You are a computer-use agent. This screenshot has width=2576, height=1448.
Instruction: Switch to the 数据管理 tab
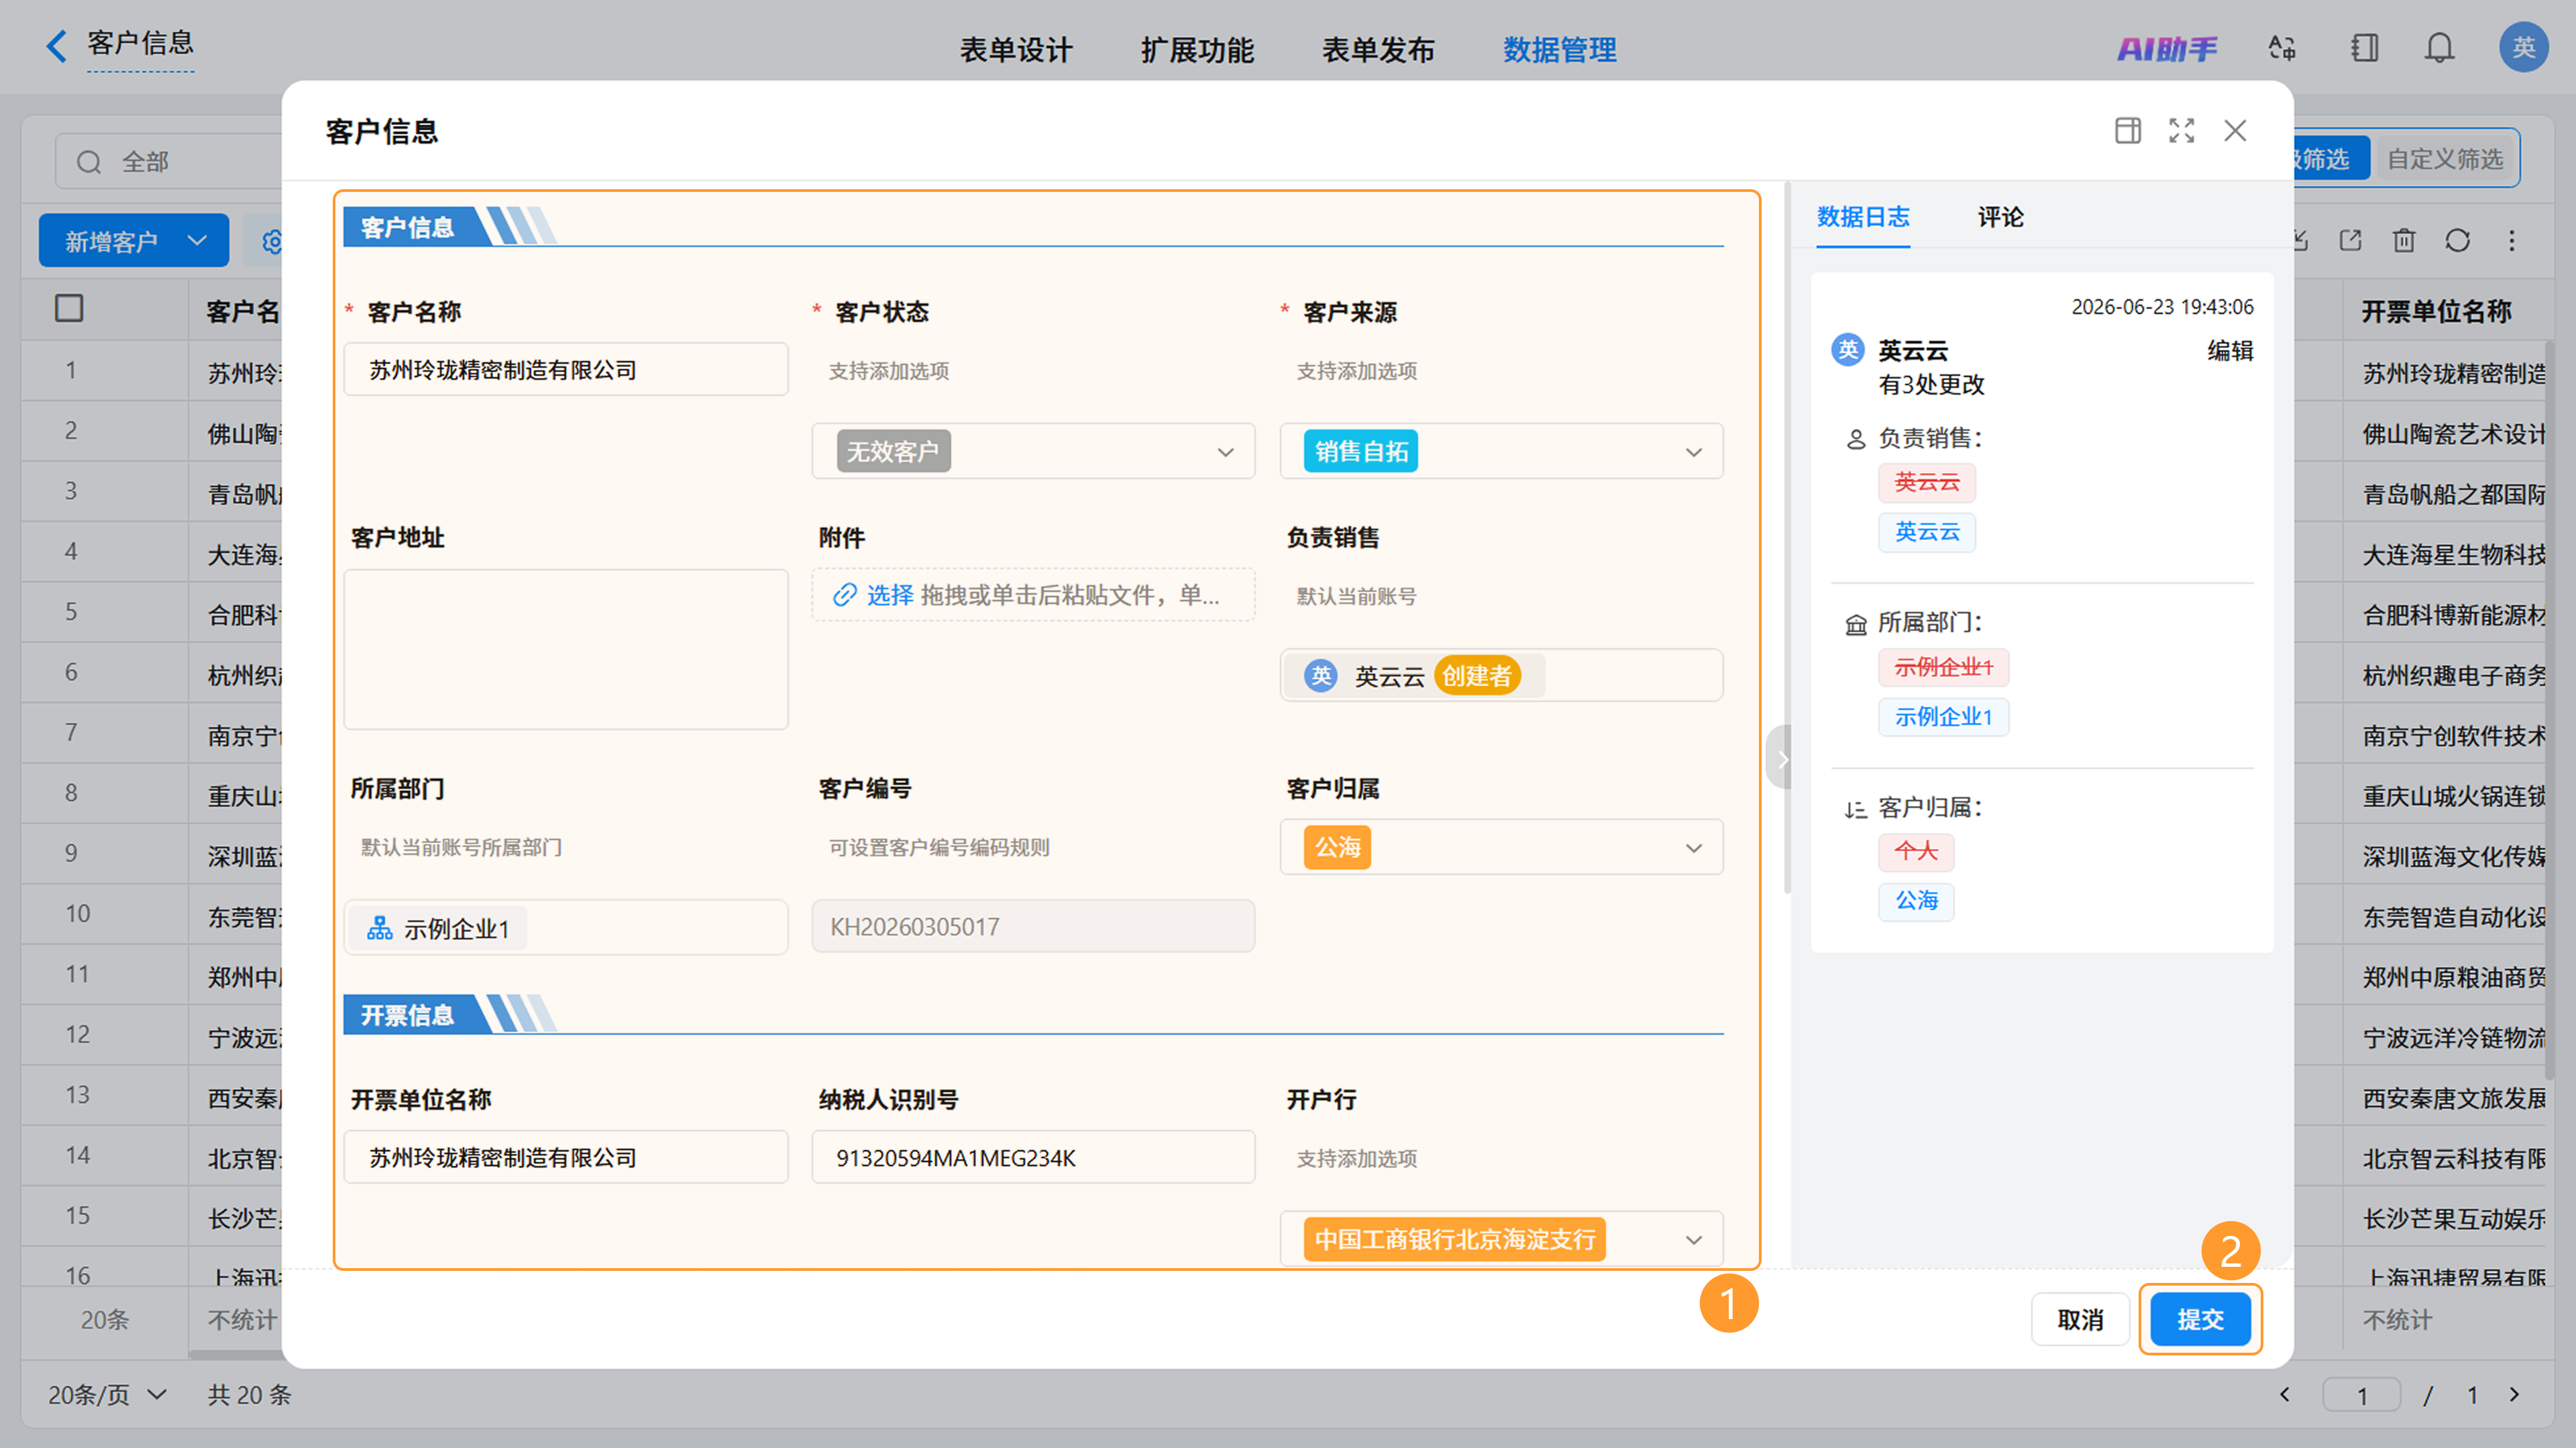(1560, 49)
